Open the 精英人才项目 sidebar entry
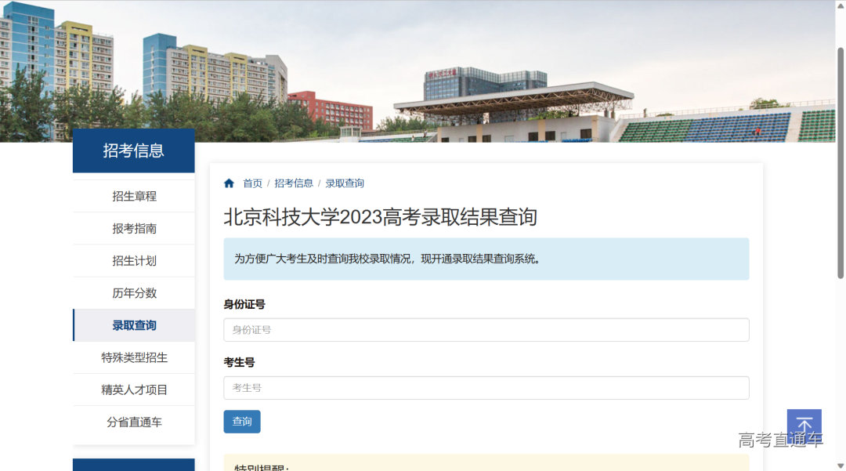This screenshot has height=471, width=846. click(x=133, y=389)
